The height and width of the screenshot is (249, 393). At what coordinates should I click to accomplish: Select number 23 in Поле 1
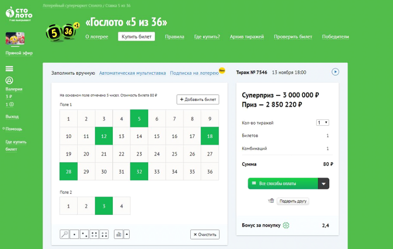click(139, 154)
